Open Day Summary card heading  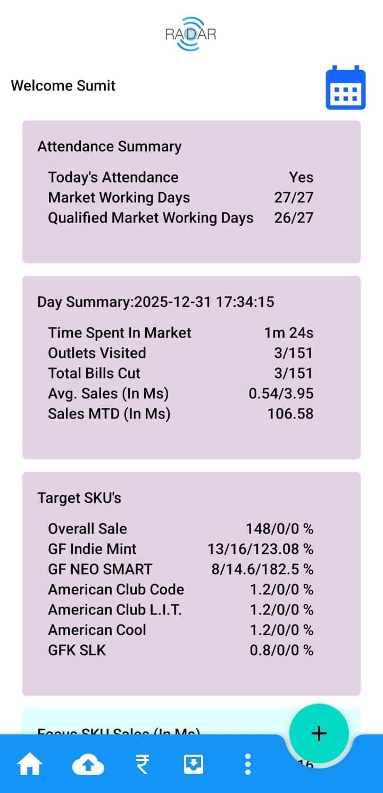[155, 302]
